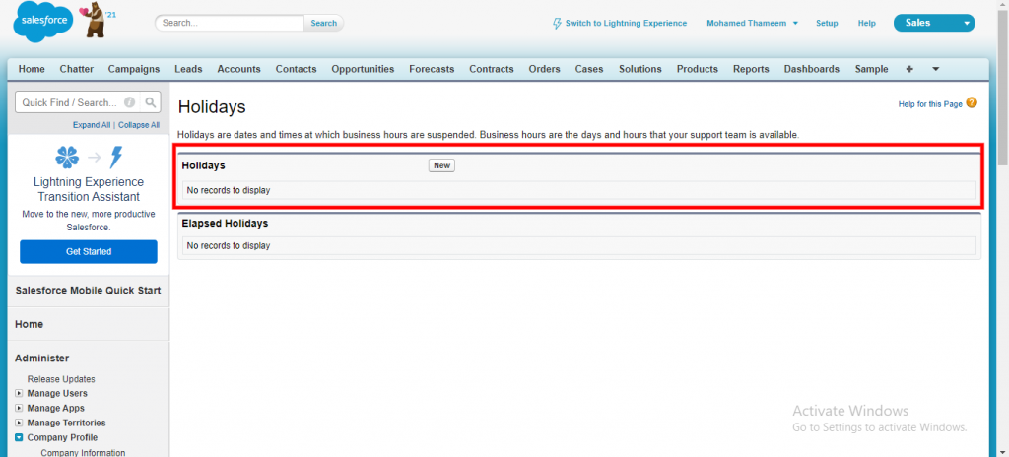The width and height of the screenshot is (1009, 457).
Task: Focus the top Search input field
Action: pos(230,24)
